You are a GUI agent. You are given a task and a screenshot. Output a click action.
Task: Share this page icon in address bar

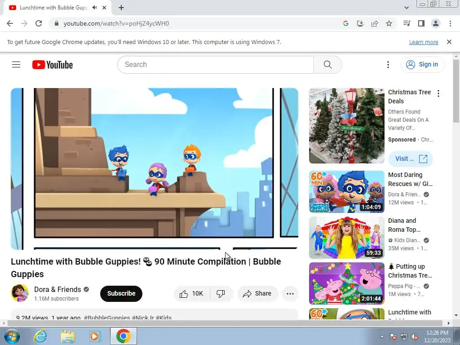(375, 23)
